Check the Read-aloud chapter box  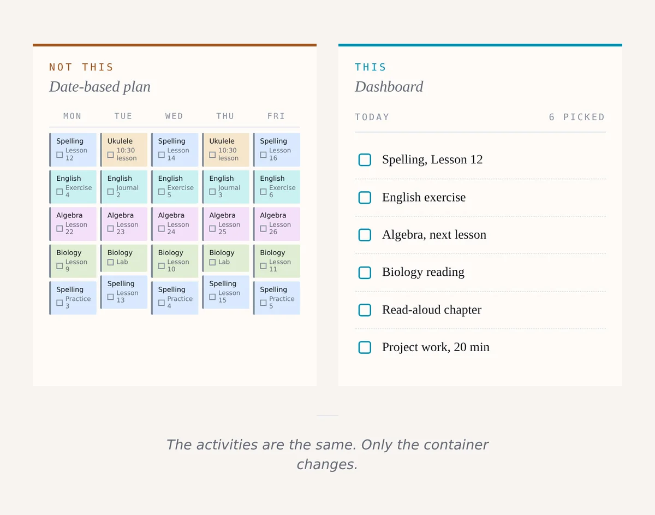click(x=365, y=310)
